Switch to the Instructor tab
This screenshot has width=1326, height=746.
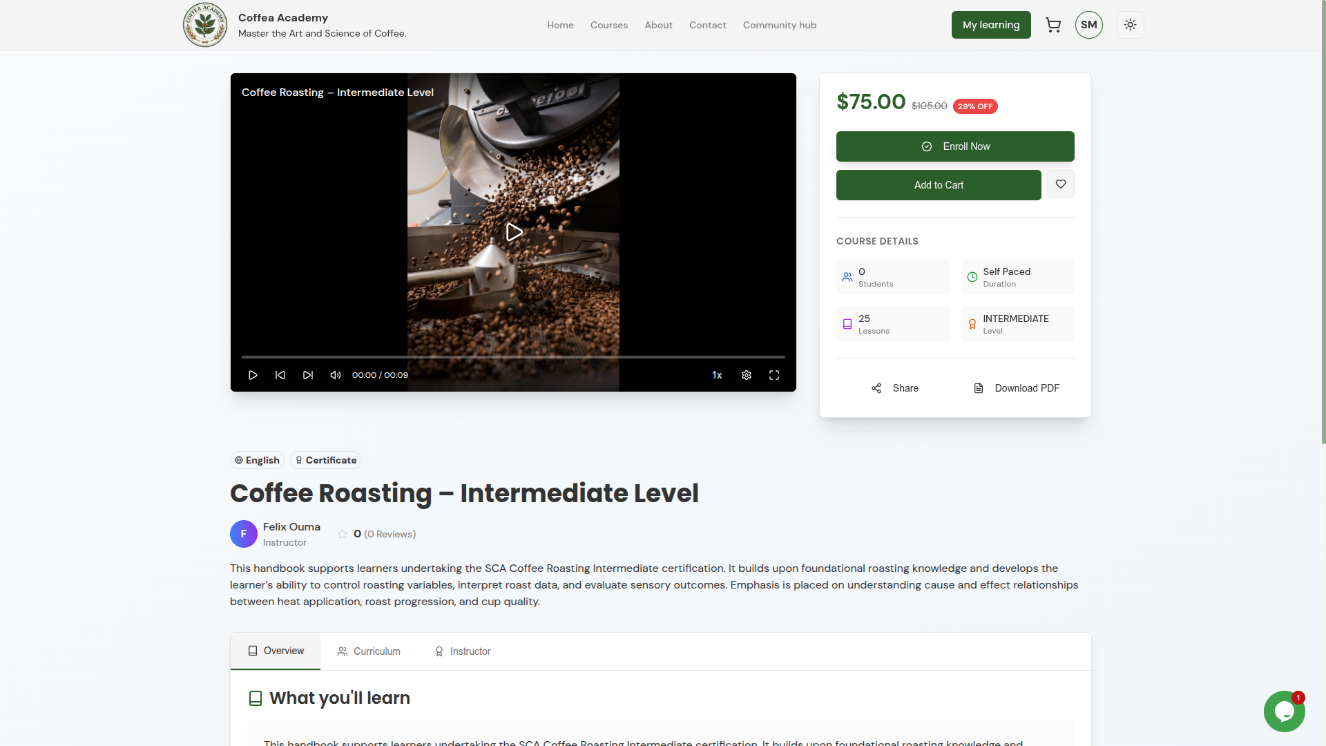pyautogui.click(x=463, y=651)
